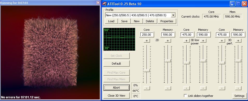The height and width of the screenshot is (101, 248).
Task: Increase 3D low power Core with plus
Action: point(186,41)
